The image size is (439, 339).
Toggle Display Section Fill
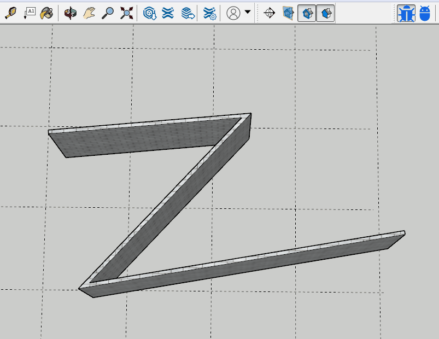click(x=326, y=13)
